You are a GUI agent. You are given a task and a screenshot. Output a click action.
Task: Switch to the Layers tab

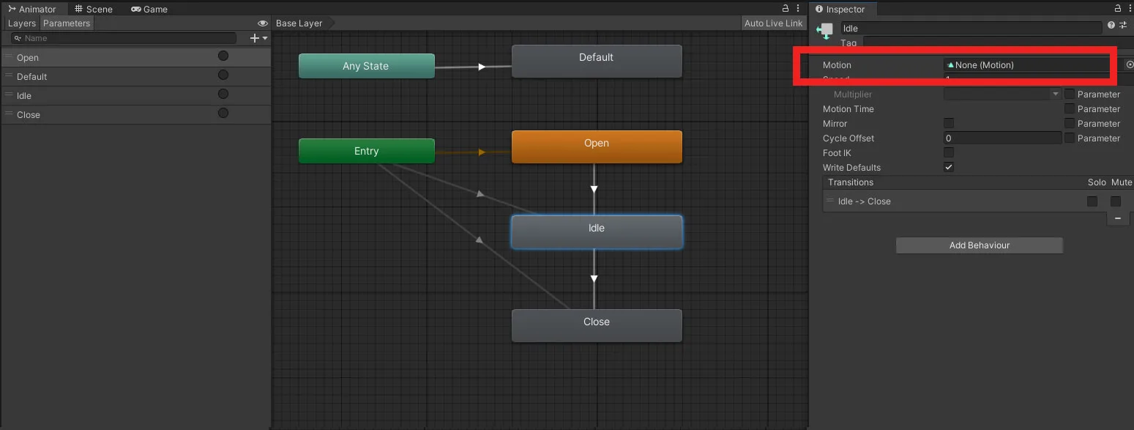(21, 23)
